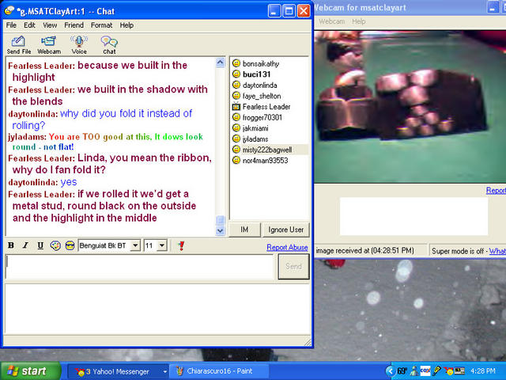The width and height of the screenshot is (506, 380).
Task: Click the smiley icon beside bonsaikathy
Action: pos(236,63)
